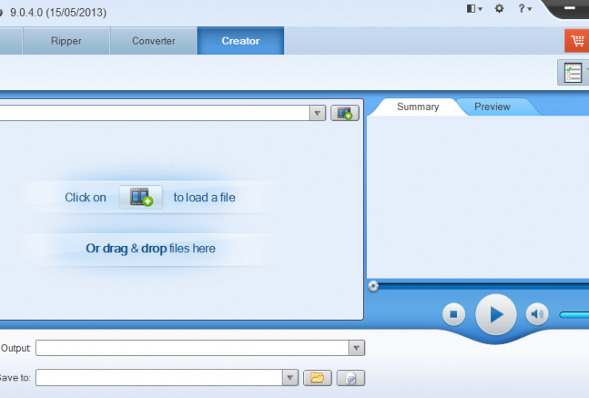Switch to the Ripper tab
The height and width of the screenshot is (398, 589).
66,41
